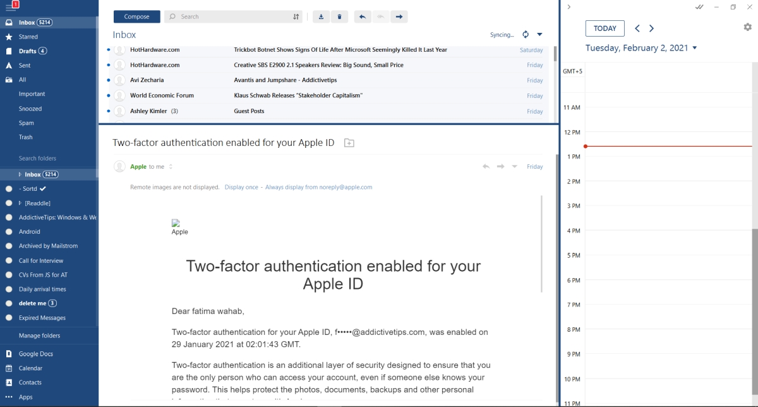The height and width of the screenshot is (407, 758).
Task: Click the Reply all button in toolbar
Action: tap(380, 16)
